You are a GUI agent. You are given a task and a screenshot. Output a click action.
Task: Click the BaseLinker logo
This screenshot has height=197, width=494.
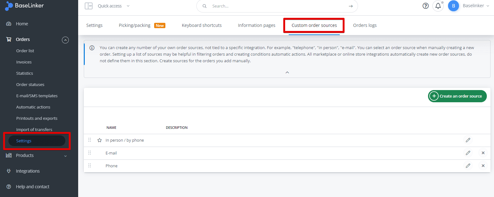(x=24, y=6)
